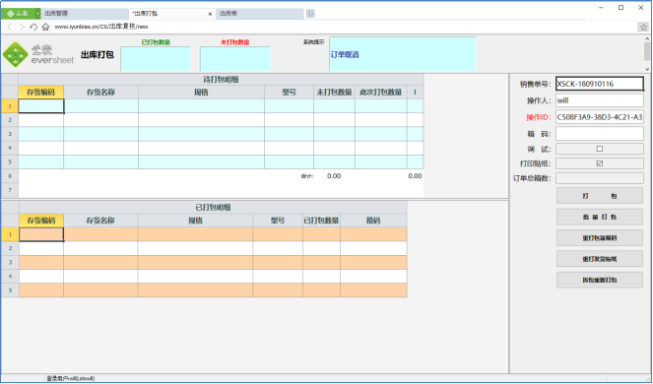Click the 打包 button

click(x=599, y=196)
